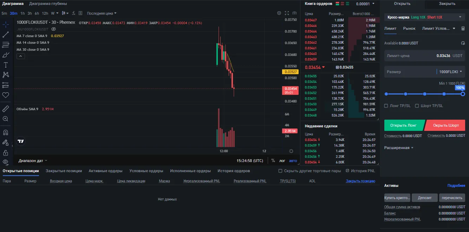Open the Закрытые позиции tab
469x232 pixels.
(64, 171)
